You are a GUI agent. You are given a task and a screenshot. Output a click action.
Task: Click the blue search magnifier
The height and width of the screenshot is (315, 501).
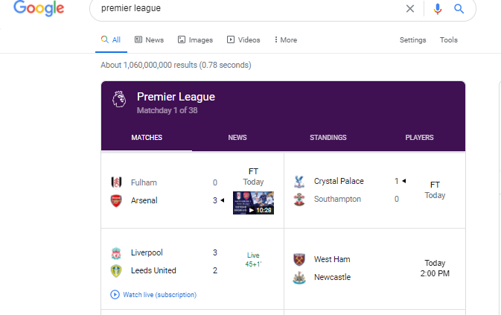(459, 9)
